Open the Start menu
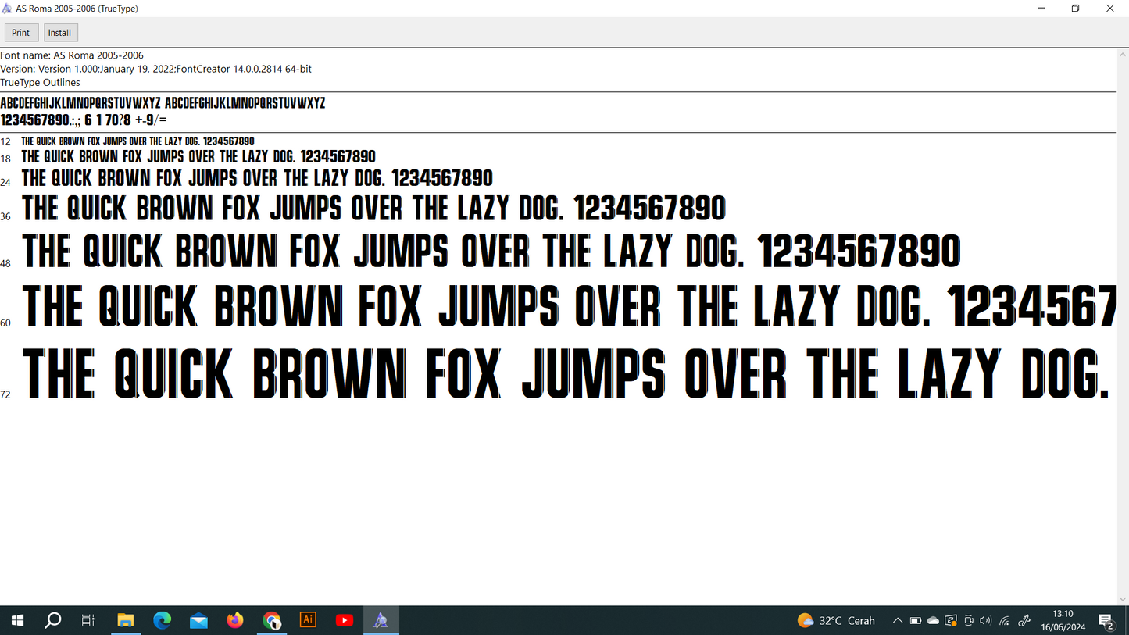The image size is (1129, 635). [16, 619]
